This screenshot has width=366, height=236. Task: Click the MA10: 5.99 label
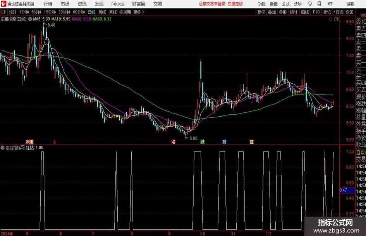pos(61,19)
